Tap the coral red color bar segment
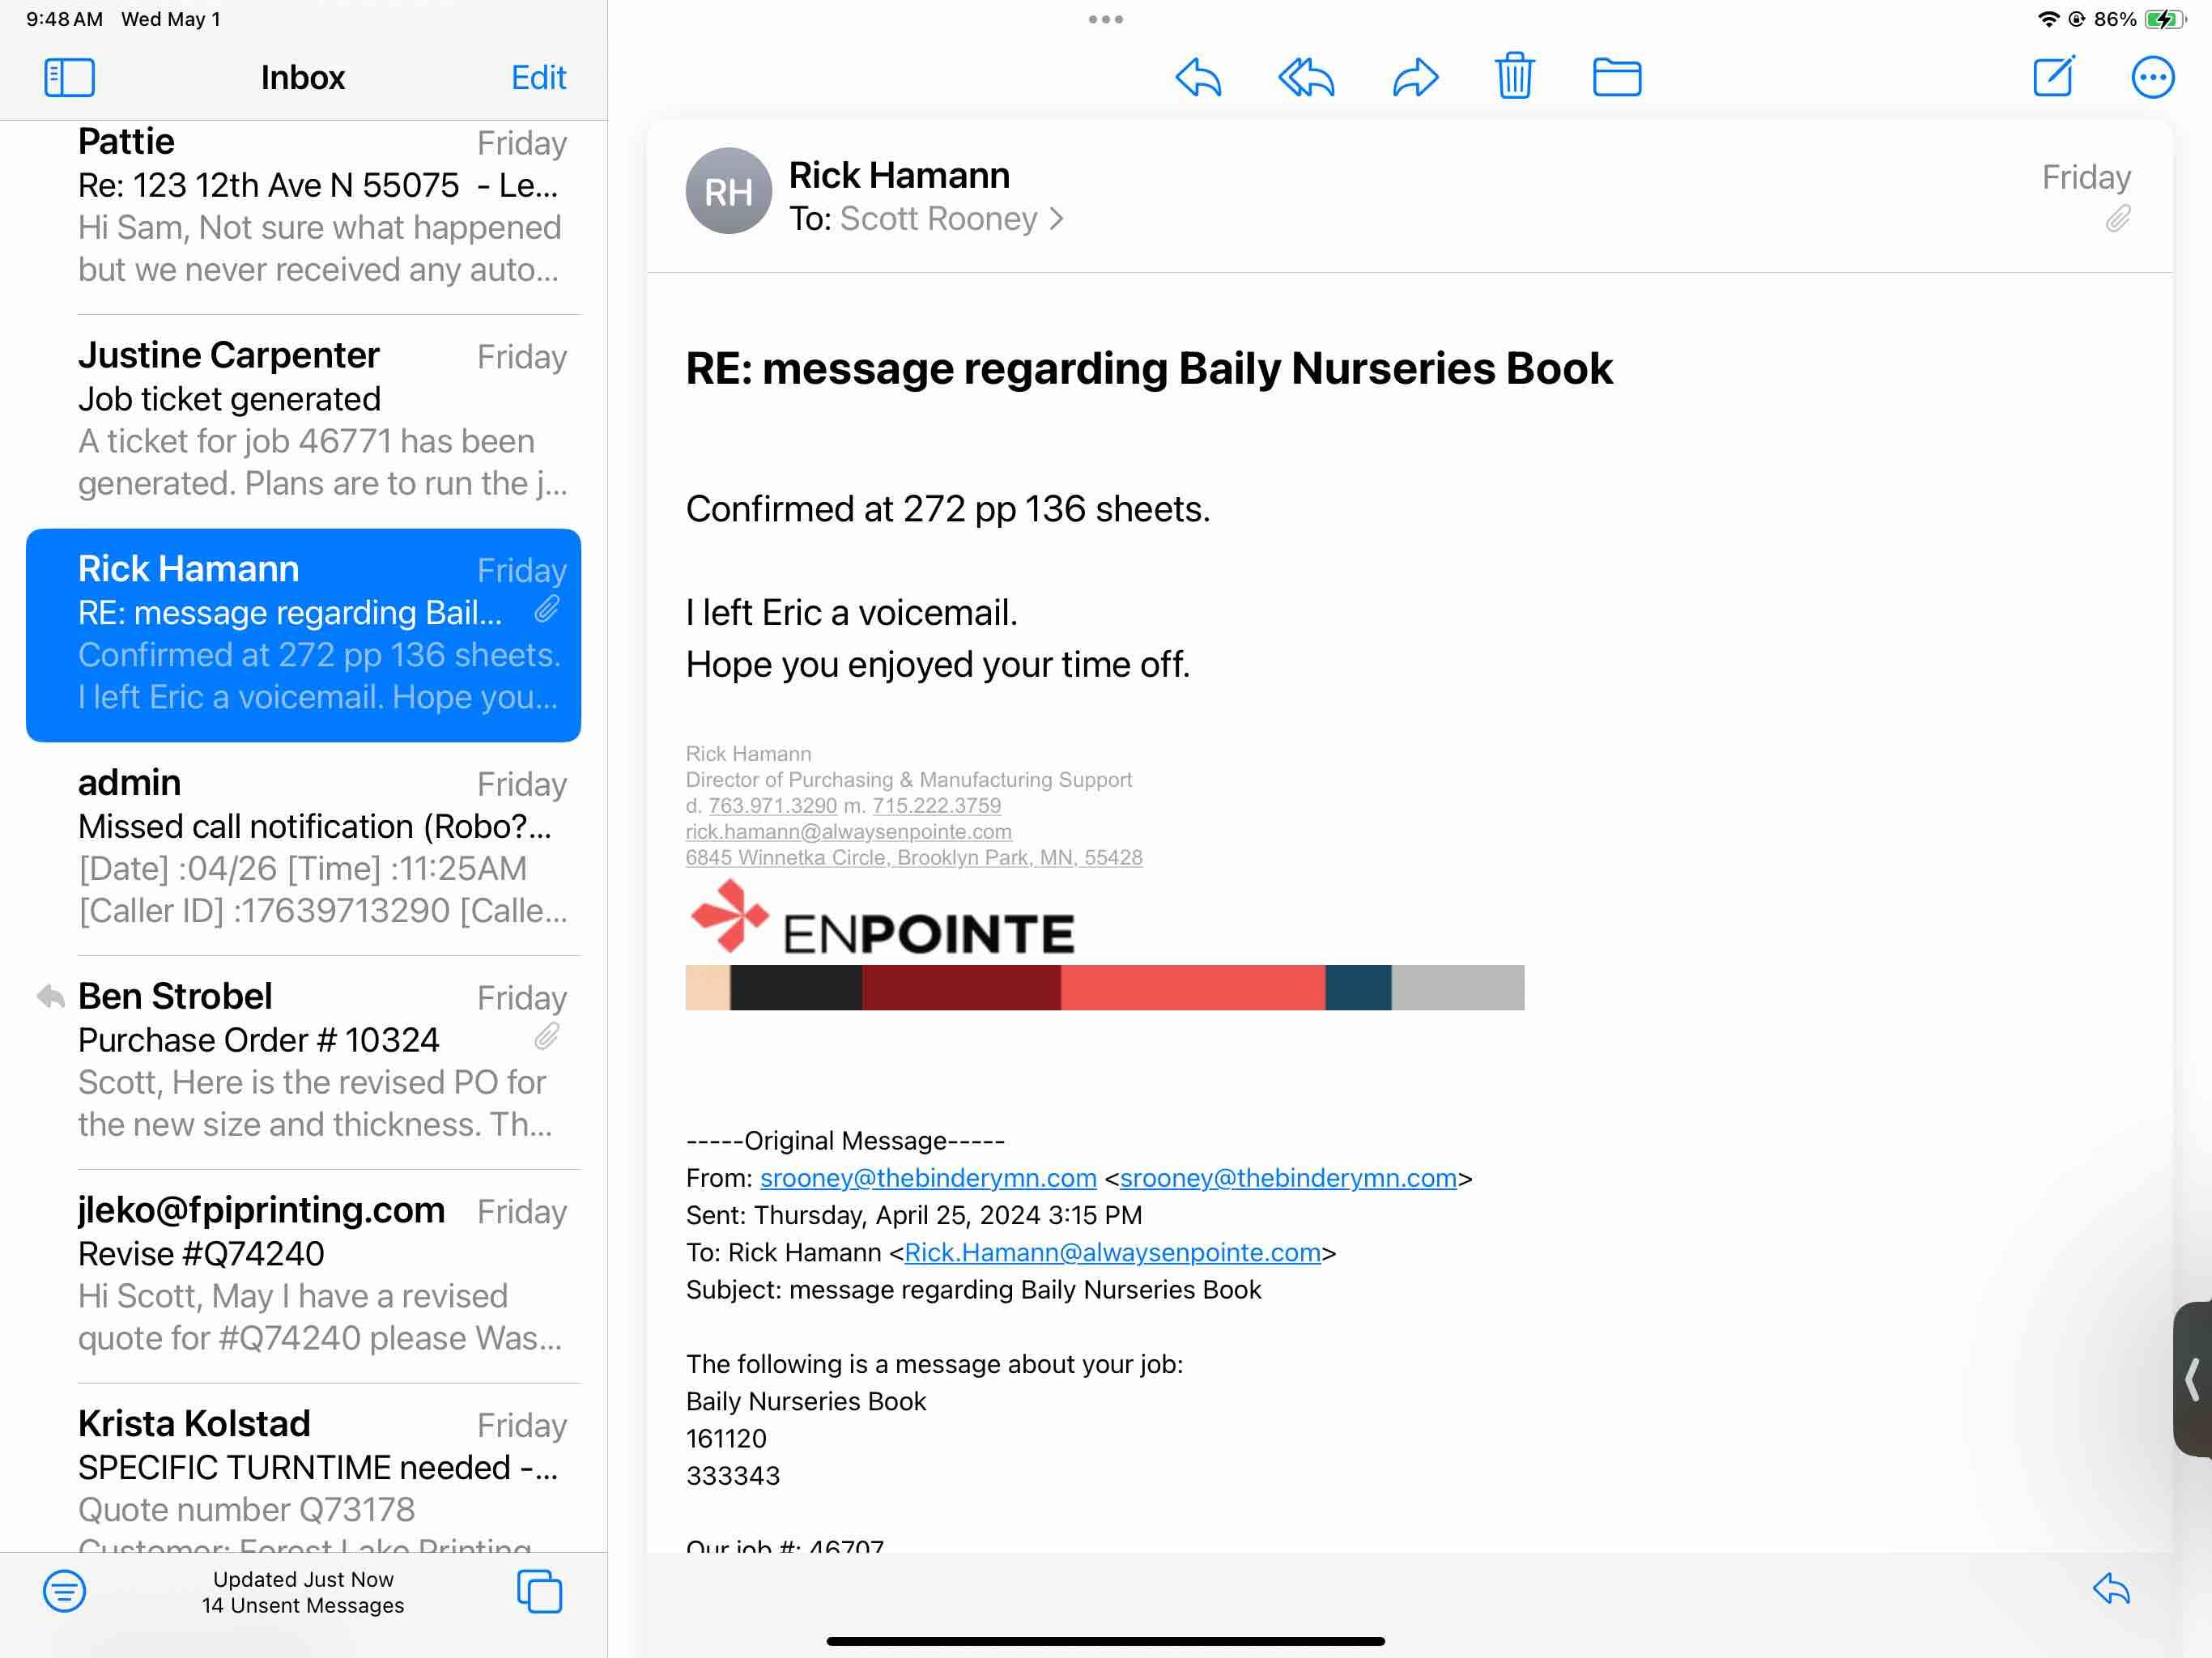The width and height of the screenshot is (2212, 1658). click(x=1192, y=987)
